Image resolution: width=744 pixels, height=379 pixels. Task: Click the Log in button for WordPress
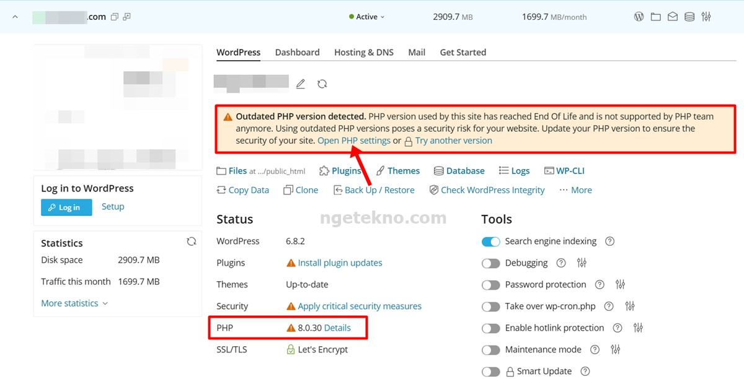pos(66,207)
